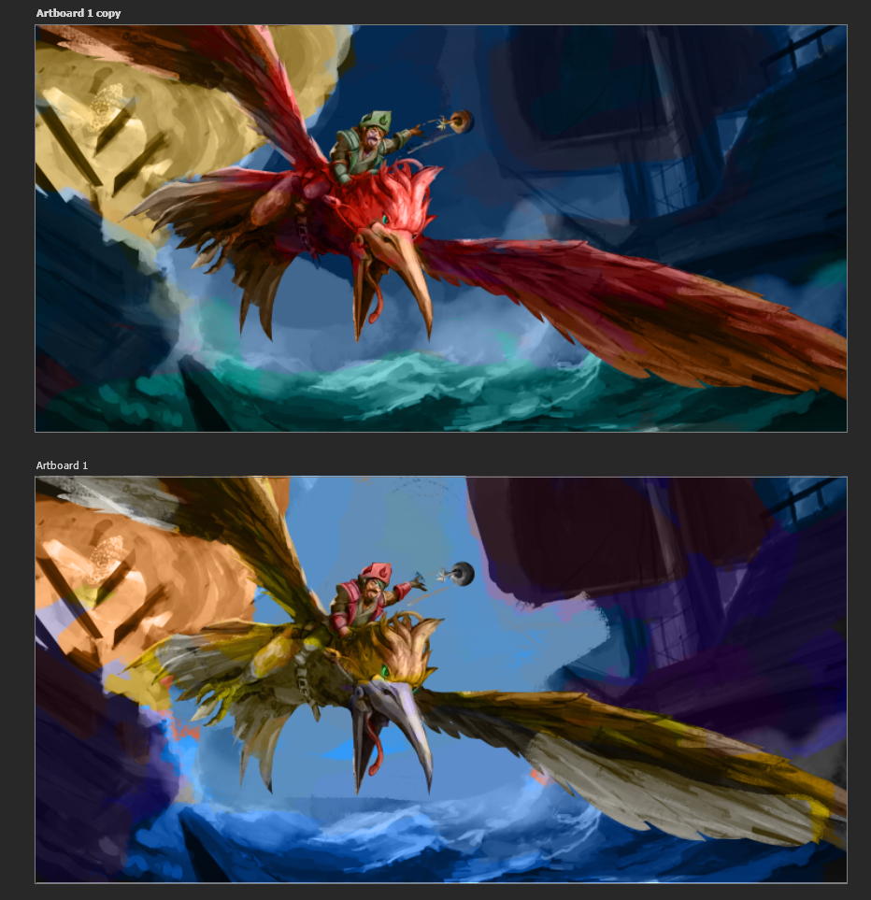The image size is (871, 900).
Task: Click the green-hatted rider on red bird
Action: click(364, 150)
